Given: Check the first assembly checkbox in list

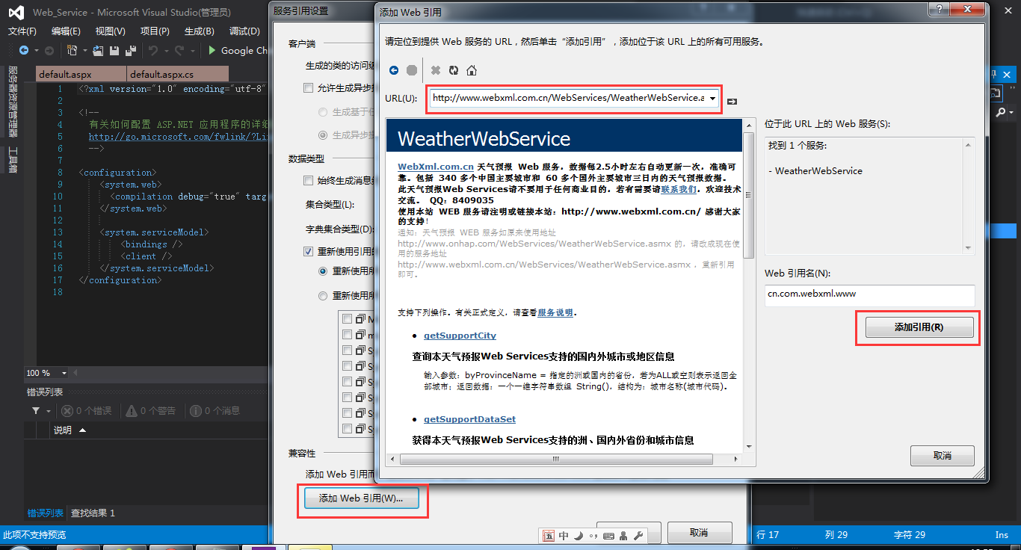Looking at the screenshot, I should [347, 319].
